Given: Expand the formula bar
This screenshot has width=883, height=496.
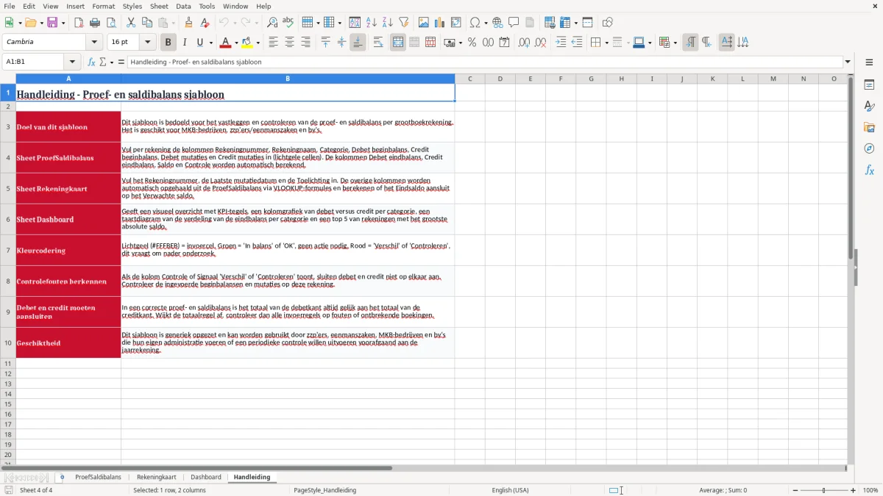Looking at the screenshot, I should point(848,62).
